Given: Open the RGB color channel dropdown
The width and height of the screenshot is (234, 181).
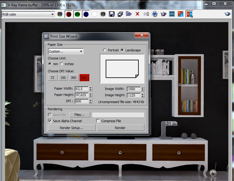Looking at the screenshot, I should [x=28, y=14].
